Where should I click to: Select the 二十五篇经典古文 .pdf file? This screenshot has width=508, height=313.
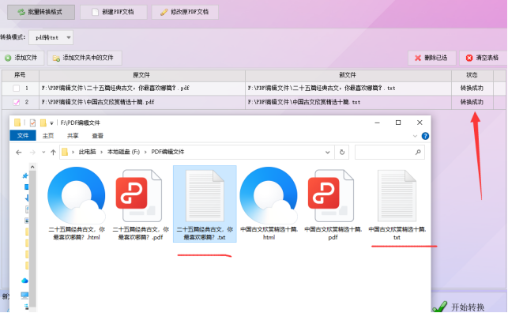[141, 204]
